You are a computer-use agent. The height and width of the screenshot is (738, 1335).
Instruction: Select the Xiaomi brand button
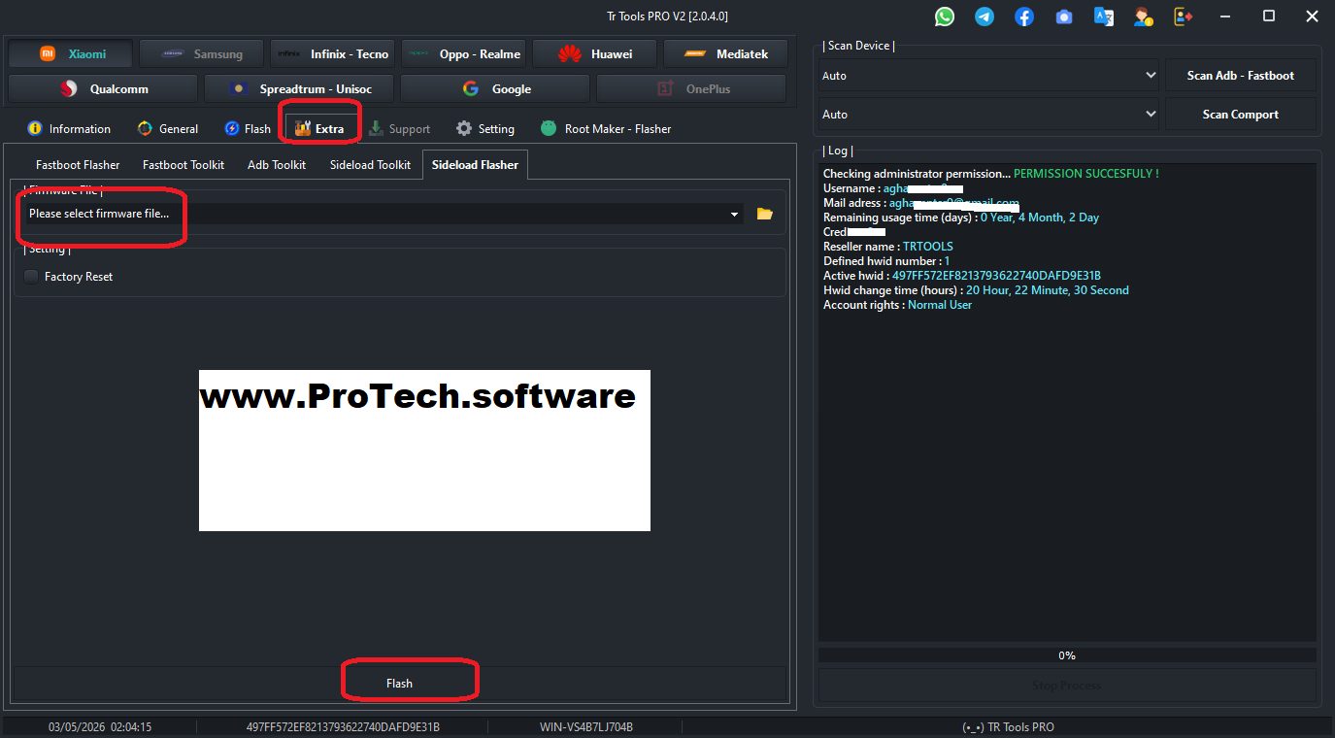[71, 54]
